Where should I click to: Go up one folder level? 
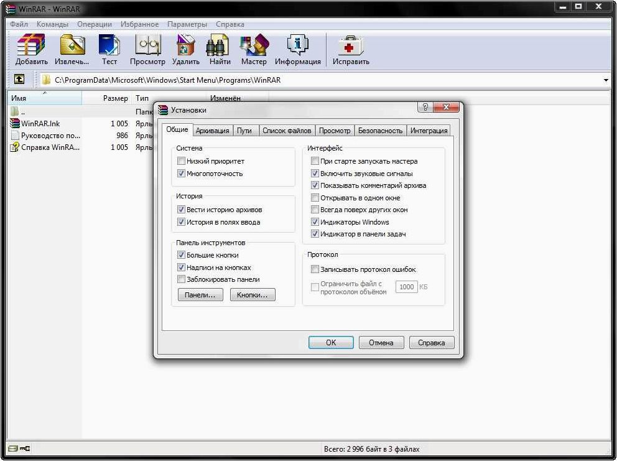coord(19,79)
